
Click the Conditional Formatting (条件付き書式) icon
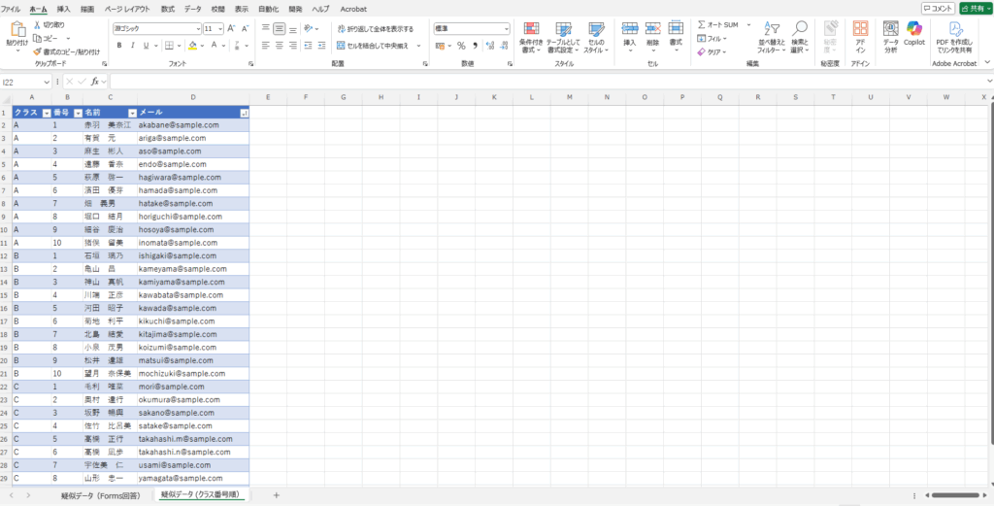point(531,28)
